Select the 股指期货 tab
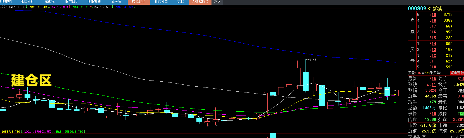Image resolution: width=464 pixels, height=138 pixels. [x=94, y=2]
